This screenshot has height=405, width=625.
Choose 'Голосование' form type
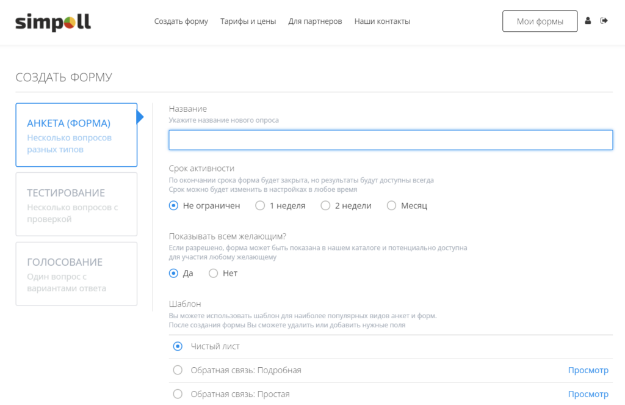(x=76, y=274)
